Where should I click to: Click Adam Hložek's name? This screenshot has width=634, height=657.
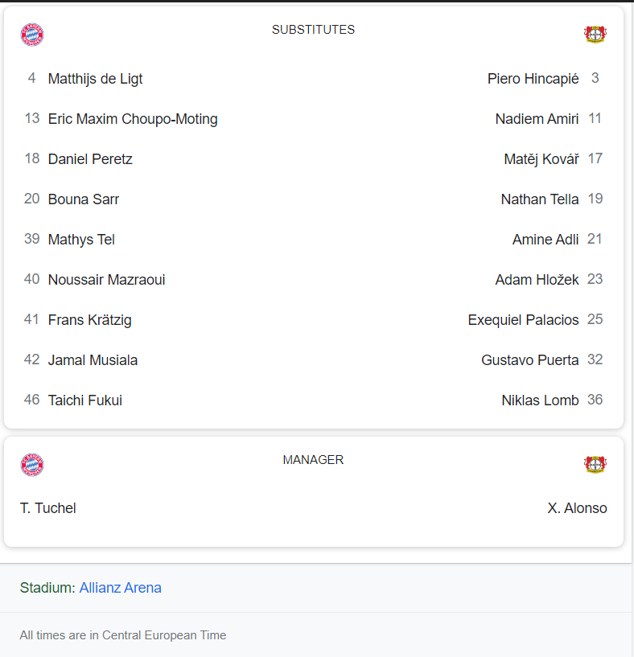pos(537,280)
